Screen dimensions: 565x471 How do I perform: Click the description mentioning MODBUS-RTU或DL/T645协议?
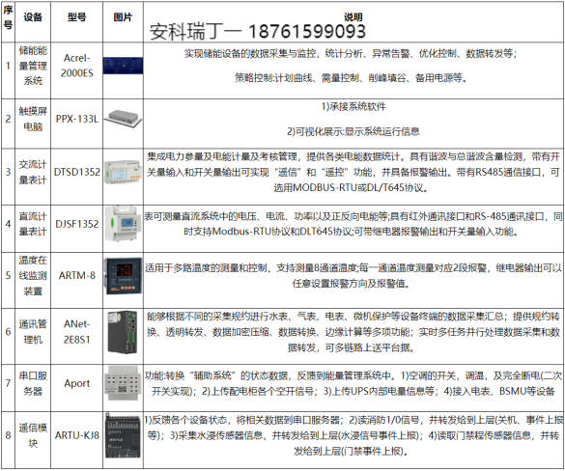pyautogui.click(x=353, y=172)
